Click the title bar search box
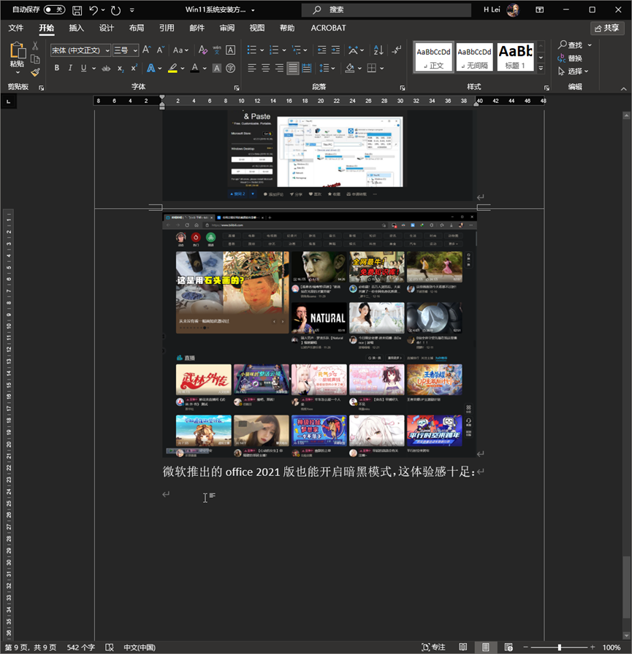 point(386,9)
